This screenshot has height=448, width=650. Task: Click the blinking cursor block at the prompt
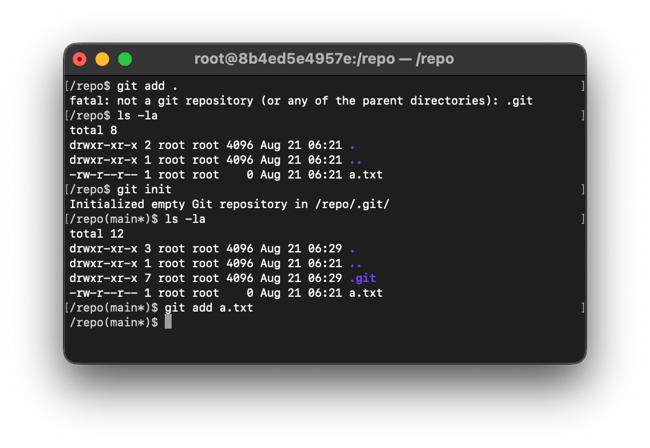(169, 321)
